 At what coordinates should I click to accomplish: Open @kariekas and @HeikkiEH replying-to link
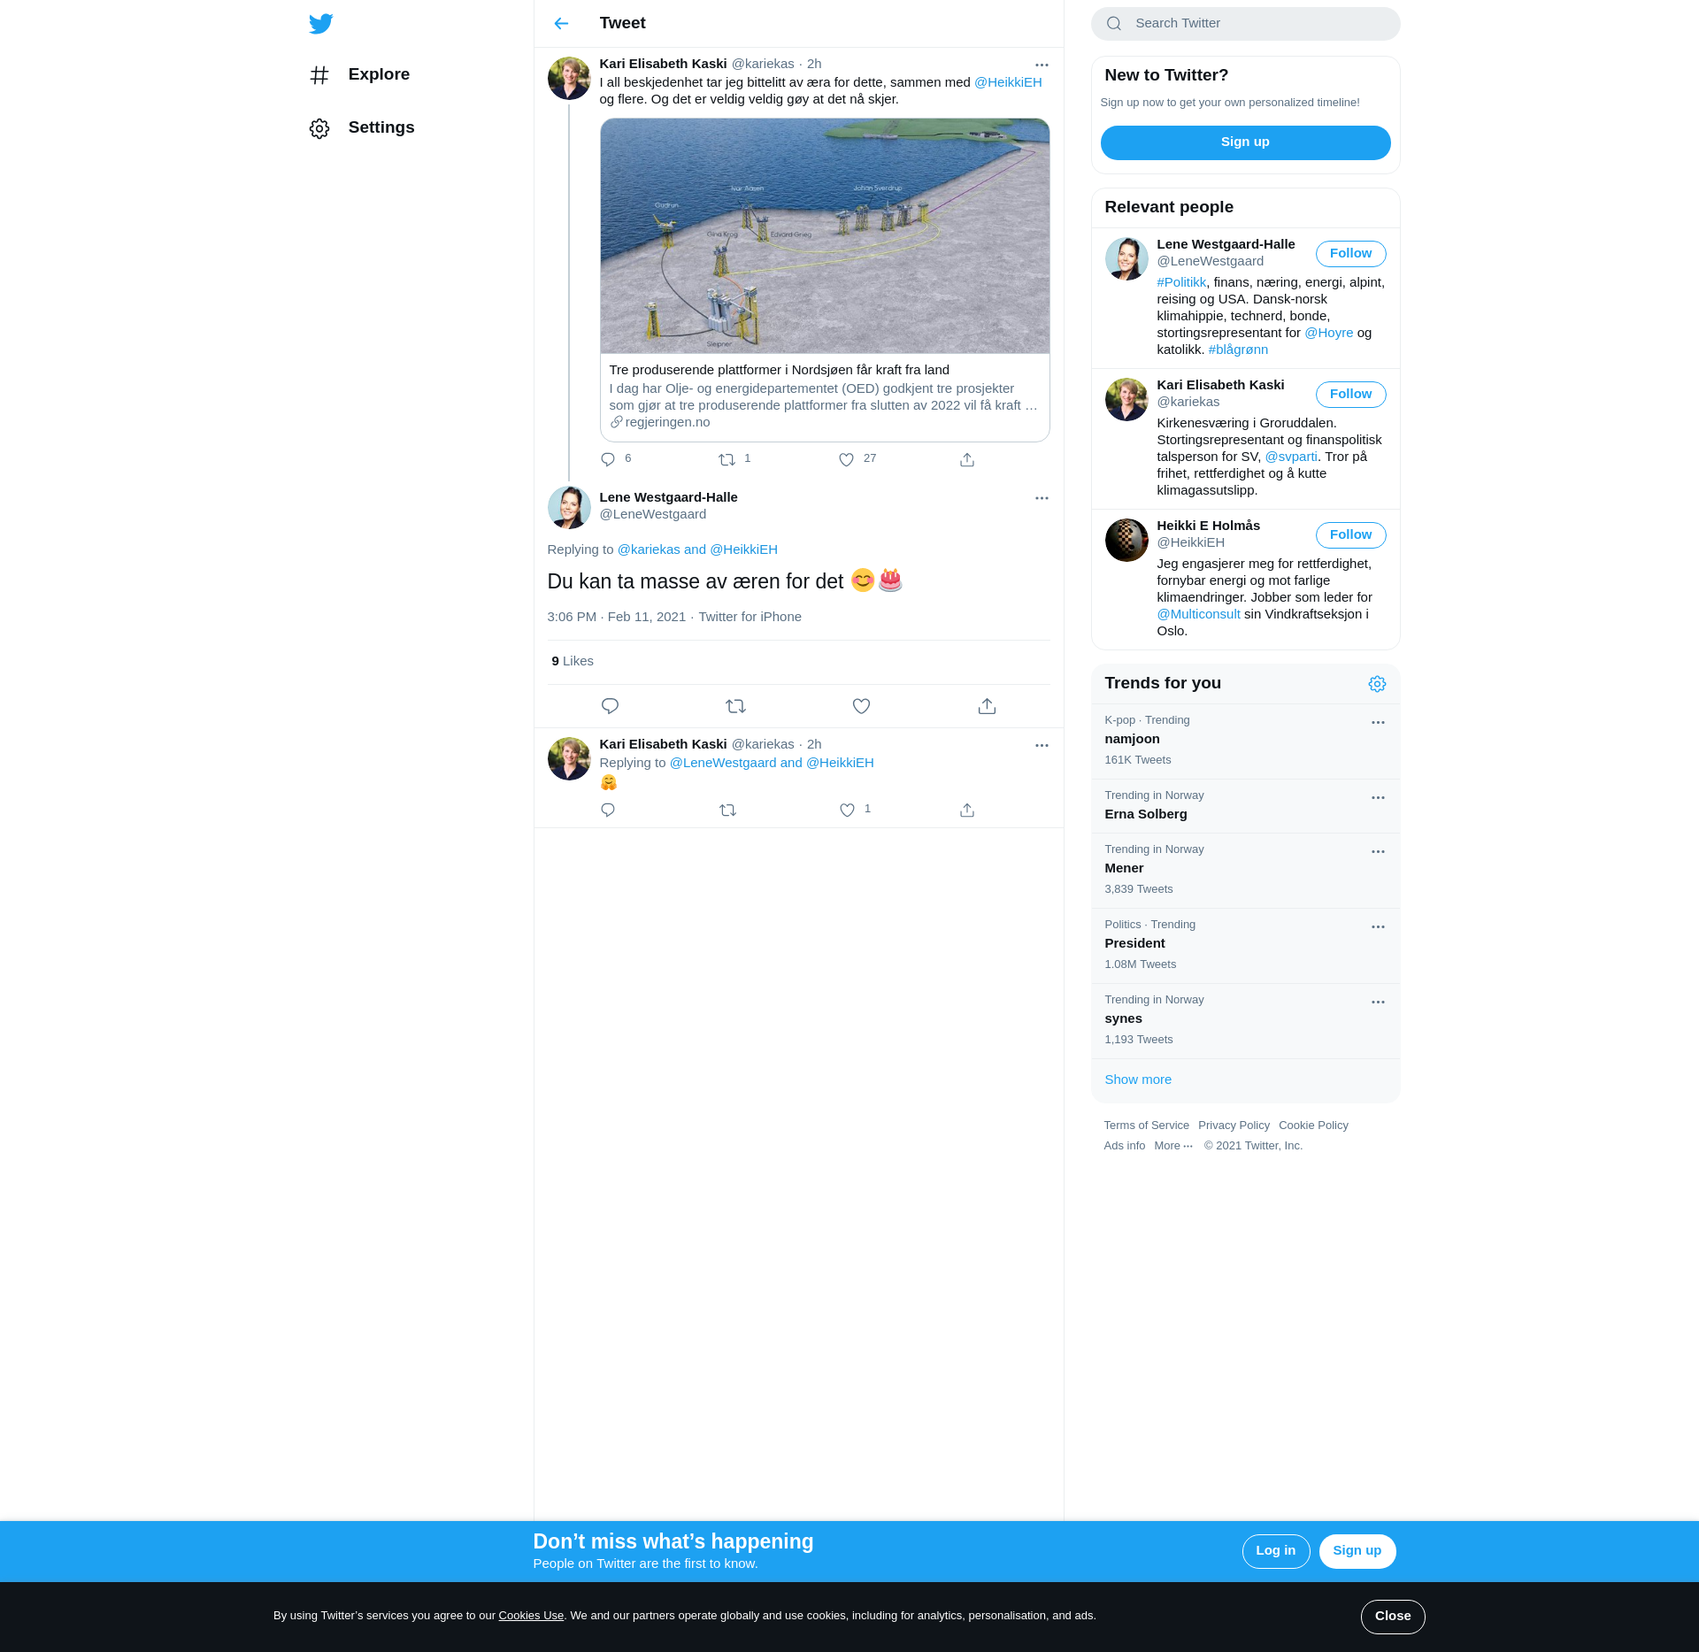[x=697, y=549]
